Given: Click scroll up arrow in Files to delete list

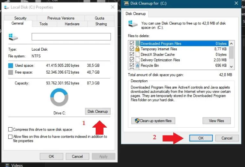Looking at the screenshot, I should click(231, 44).
